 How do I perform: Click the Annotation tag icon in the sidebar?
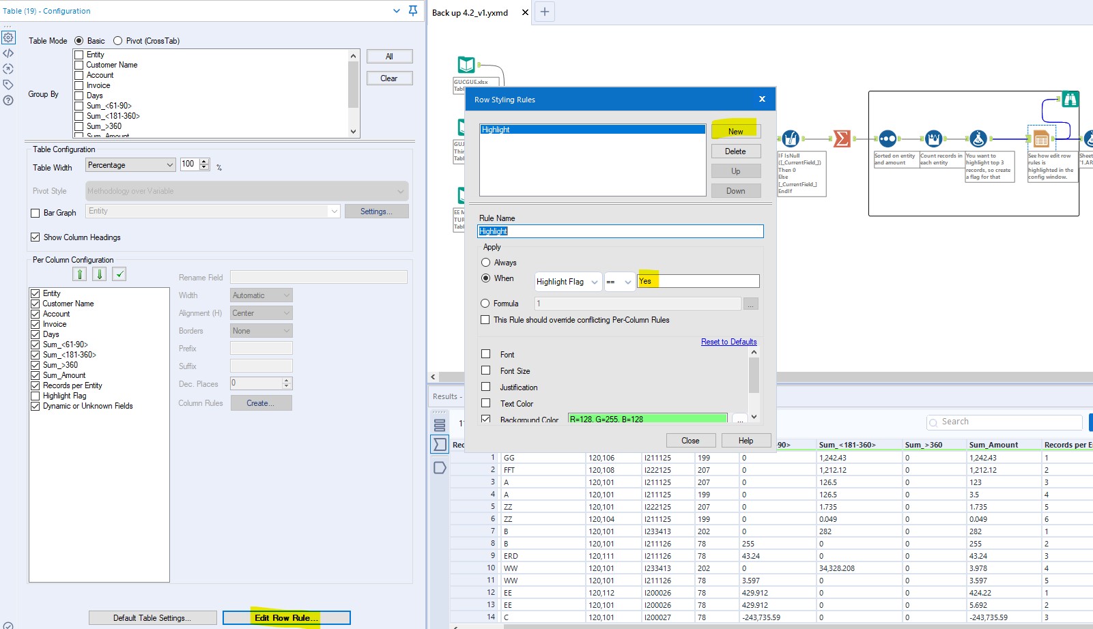pos(8,85)
